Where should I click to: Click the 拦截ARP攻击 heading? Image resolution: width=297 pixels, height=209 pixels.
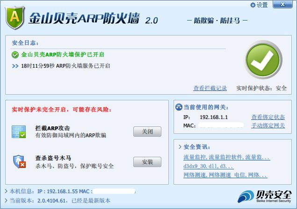point(52,128)
